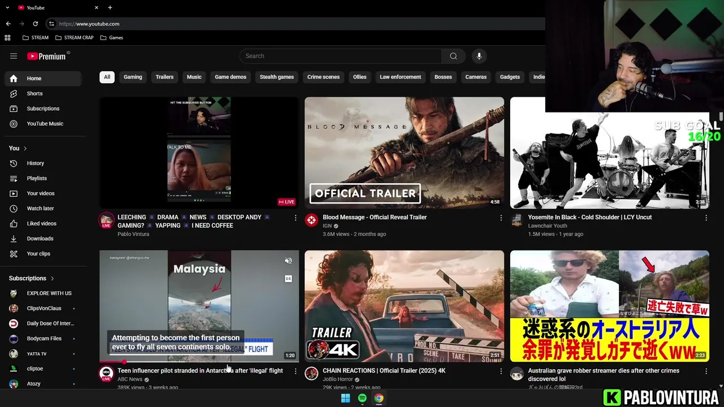Expand the Subscriptions section chevron
Screen dimensions: 724x407
coord(53,278)
